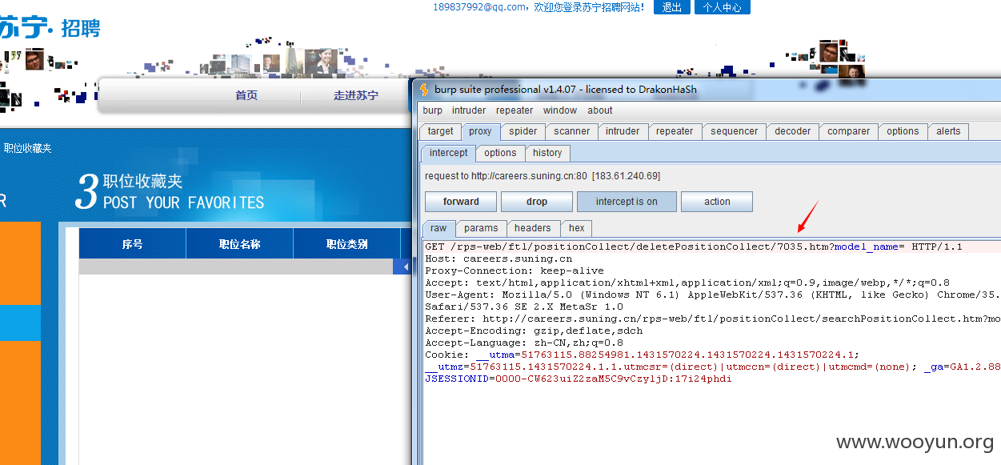The height and width of the screenshot is (465, 1001).
Task: Click the 序号 column header
Action: 133,244
